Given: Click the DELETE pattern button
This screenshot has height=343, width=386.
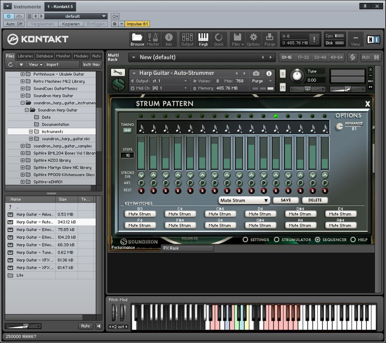Looking at the screenshot, I should click(315, 200).
